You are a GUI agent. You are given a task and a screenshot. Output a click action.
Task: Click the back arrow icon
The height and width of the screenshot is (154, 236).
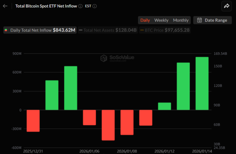5,6
